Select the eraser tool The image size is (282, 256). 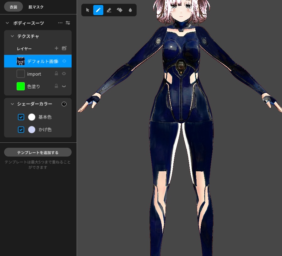(109, 10)
